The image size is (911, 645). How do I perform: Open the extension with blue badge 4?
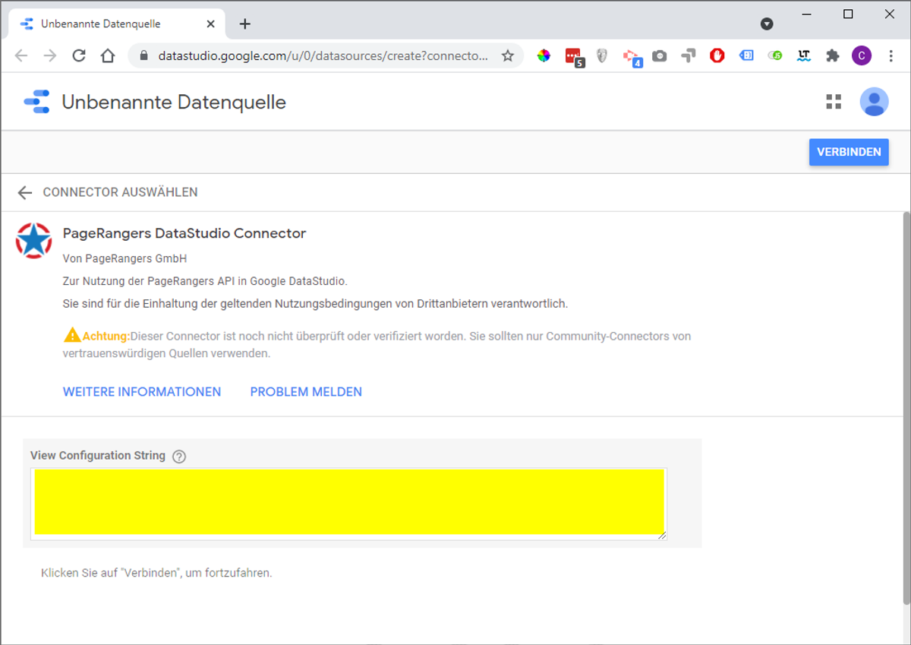[x=632, y=57]
